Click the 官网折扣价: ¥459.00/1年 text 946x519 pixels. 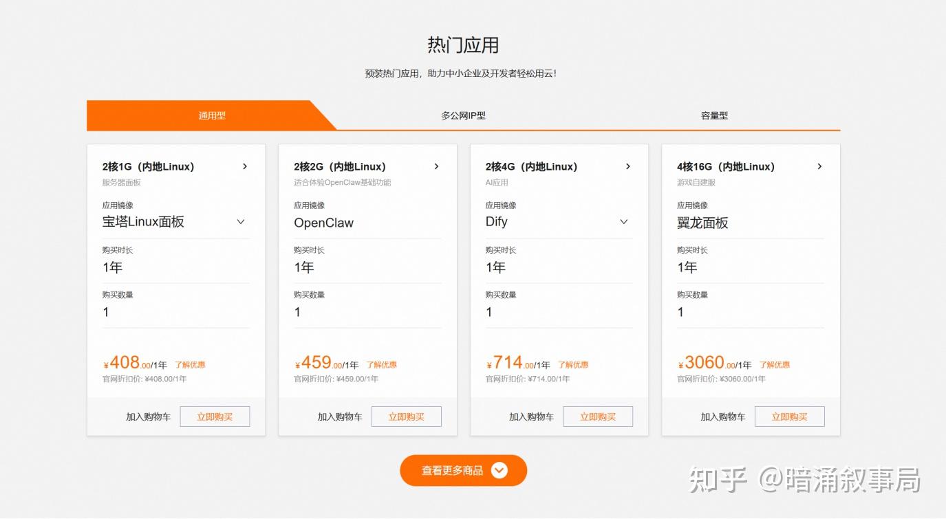pos(336,379)
